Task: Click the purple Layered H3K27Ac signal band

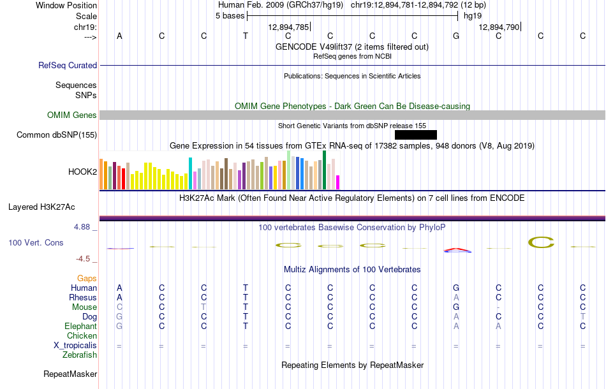Action: click(x=353, y=219)
